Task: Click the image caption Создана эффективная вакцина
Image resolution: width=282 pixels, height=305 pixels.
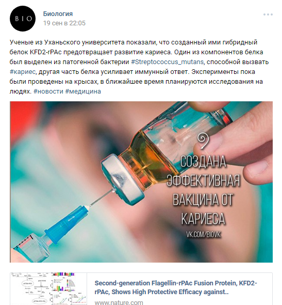Action: tap(203, 190)
